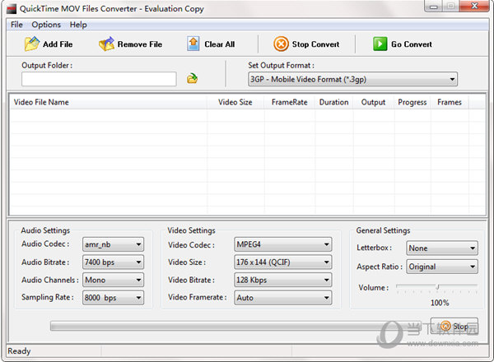Click the Volume slider handle
The image size is (494, 362).
pos(437,287)
